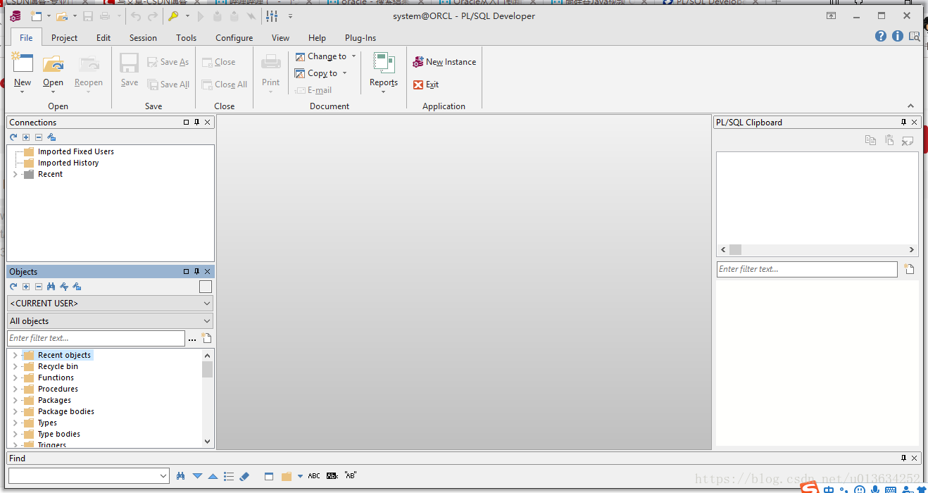Click the Change to icon
Screen dimensions: 928x493
point(300,56)
